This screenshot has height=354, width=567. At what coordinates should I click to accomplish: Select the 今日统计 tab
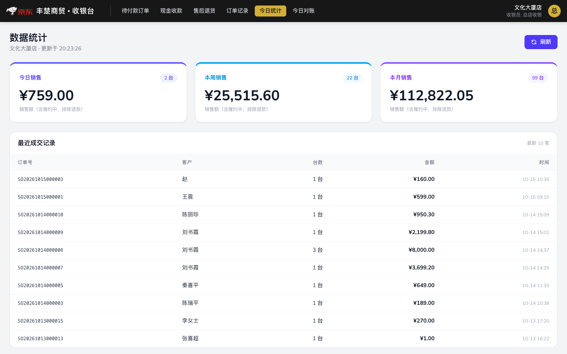tap(271, 11)
